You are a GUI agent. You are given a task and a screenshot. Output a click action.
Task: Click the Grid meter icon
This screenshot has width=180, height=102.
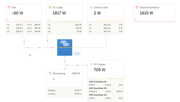9,7
